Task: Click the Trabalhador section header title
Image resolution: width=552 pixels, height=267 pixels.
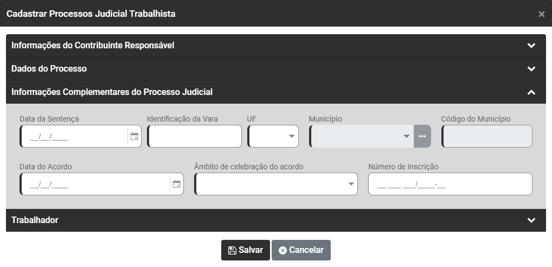Action: [35, 220]
